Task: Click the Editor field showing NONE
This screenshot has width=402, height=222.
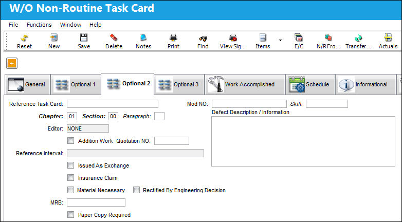Action: pyautogui.click(x=88, y=128)
